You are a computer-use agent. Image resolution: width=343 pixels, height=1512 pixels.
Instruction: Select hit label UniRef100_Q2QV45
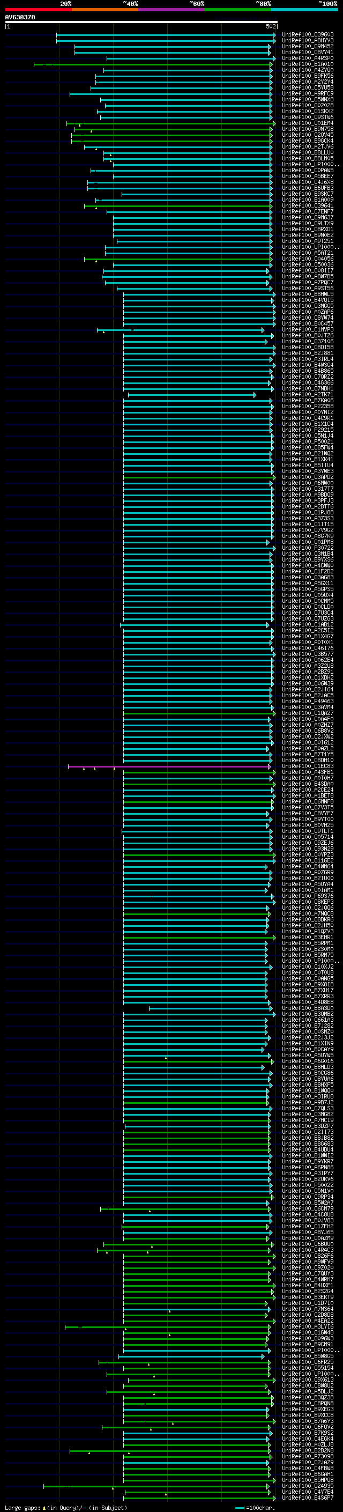click(x=308, y=135)
